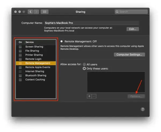Screen dimensions: 161x132
Task: Click the empty allowed users list box
Action: (116, 82)
